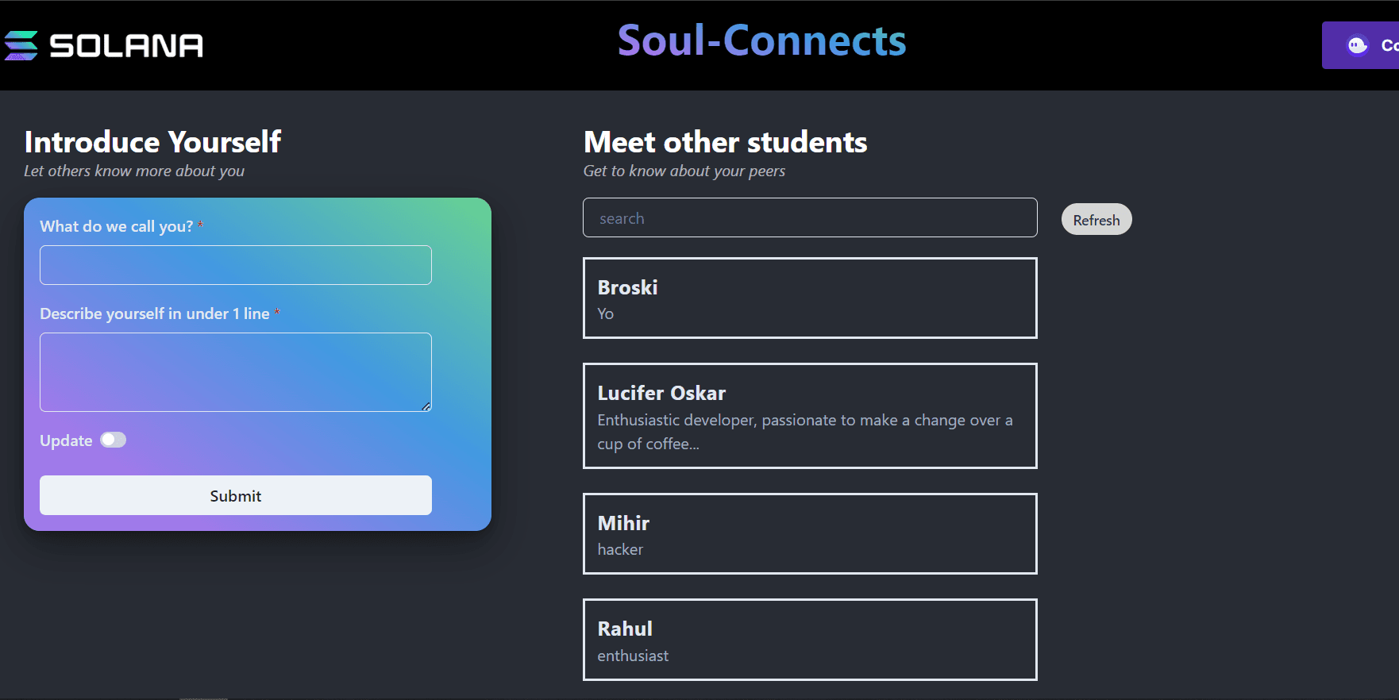Focus the search students field

(x=810, y=218)
